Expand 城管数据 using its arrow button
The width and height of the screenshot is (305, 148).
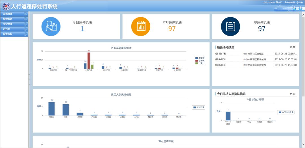pyautogui.click(x=25, y=19)
